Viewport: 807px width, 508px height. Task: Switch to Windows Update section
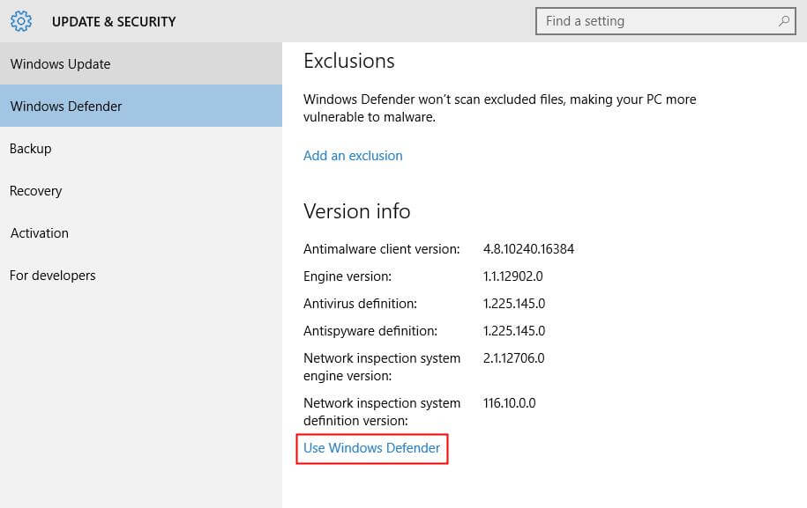[x=60, y=63]
